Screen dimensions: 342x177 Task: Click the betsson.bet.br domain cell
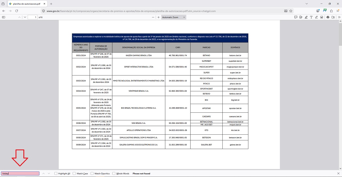(235, 137)
